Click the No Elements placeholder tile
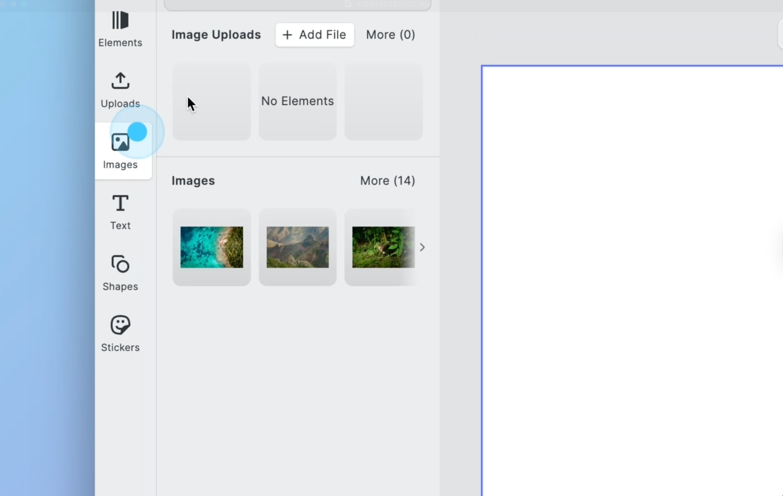The width and height of the screenshot is (783, 496). click(297, 101)
